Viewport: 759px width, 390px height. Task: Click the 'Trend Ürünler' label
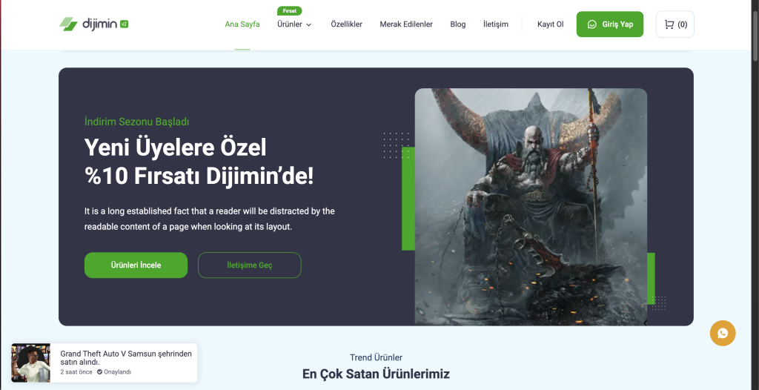pos(376,357)
